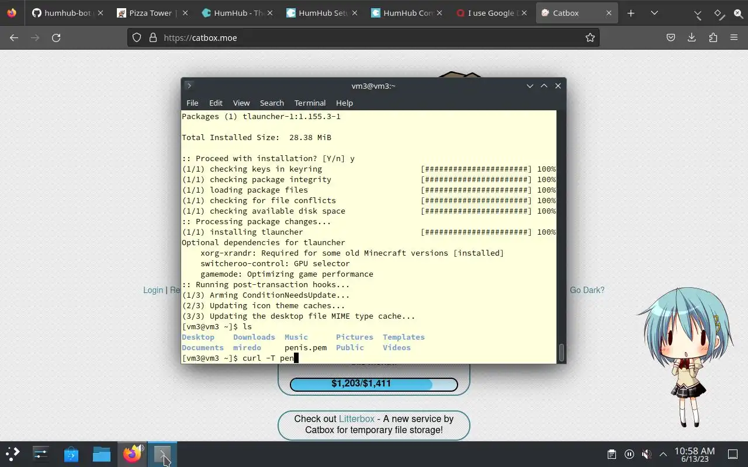
Task: Click the 'switcheroo-control: GPU selector' line
Action: tap(275, 263)
